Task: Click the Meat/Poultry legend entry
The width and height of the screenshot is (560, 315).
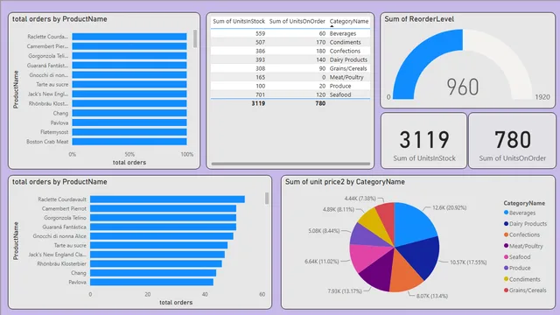Action: tap(523, 246)
